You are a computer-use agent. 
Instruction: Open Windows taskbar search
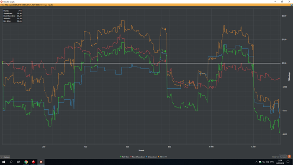[x=11, y=162]
